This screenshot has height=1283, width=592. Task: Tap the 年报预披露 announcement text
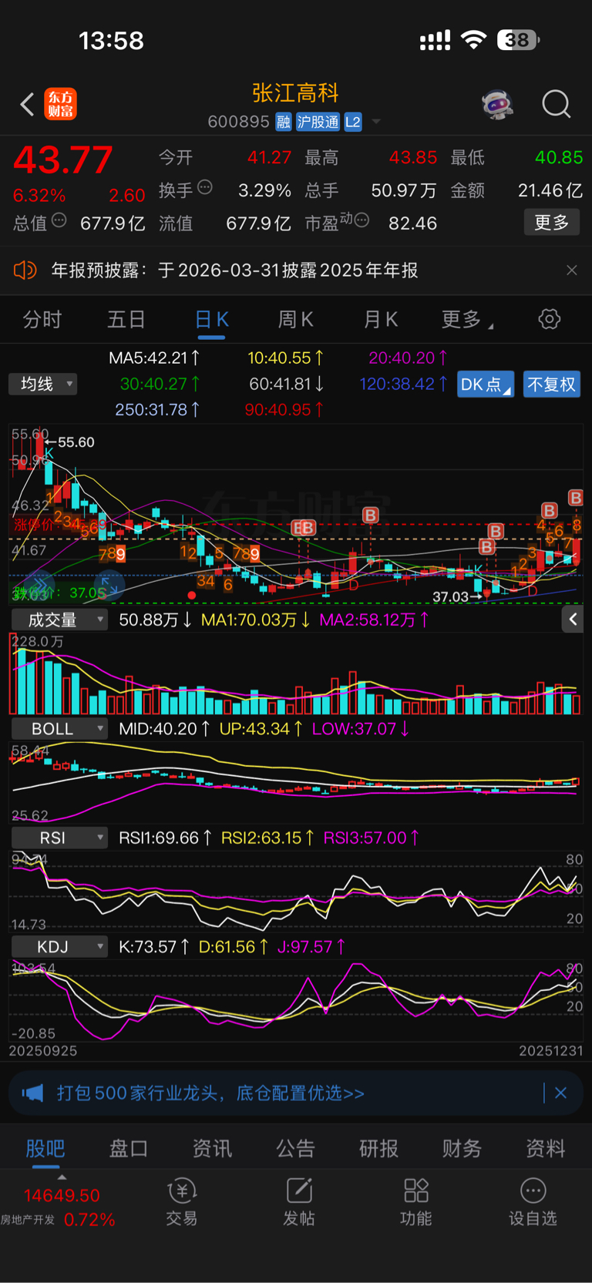coord(234,270)
